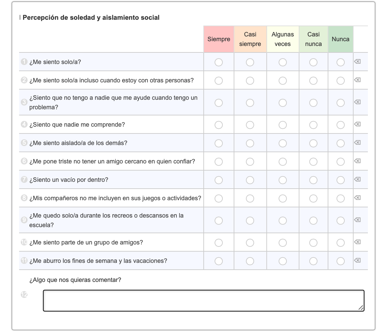Choose 'Algunas veces' for '¿Me siento aislado/a de los demás?'
This screenshot has width=389, height=333.
click(283, 143)
